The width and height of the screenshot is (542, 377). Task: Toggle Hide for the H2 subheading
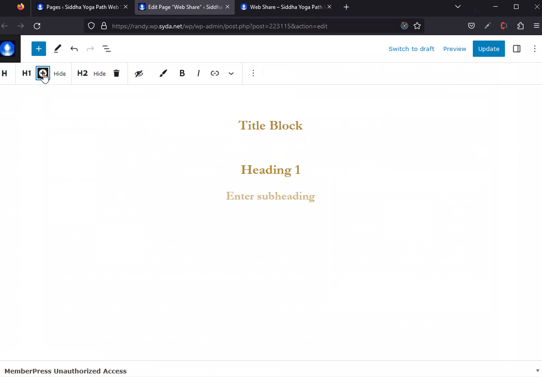click(100, 74)
